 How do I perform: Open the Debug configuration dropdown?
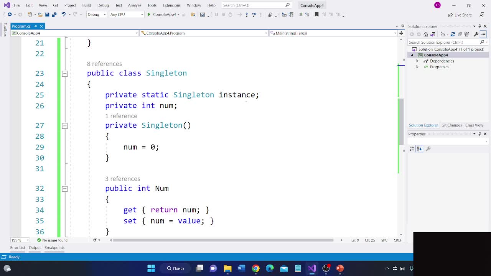coord(96,15)
